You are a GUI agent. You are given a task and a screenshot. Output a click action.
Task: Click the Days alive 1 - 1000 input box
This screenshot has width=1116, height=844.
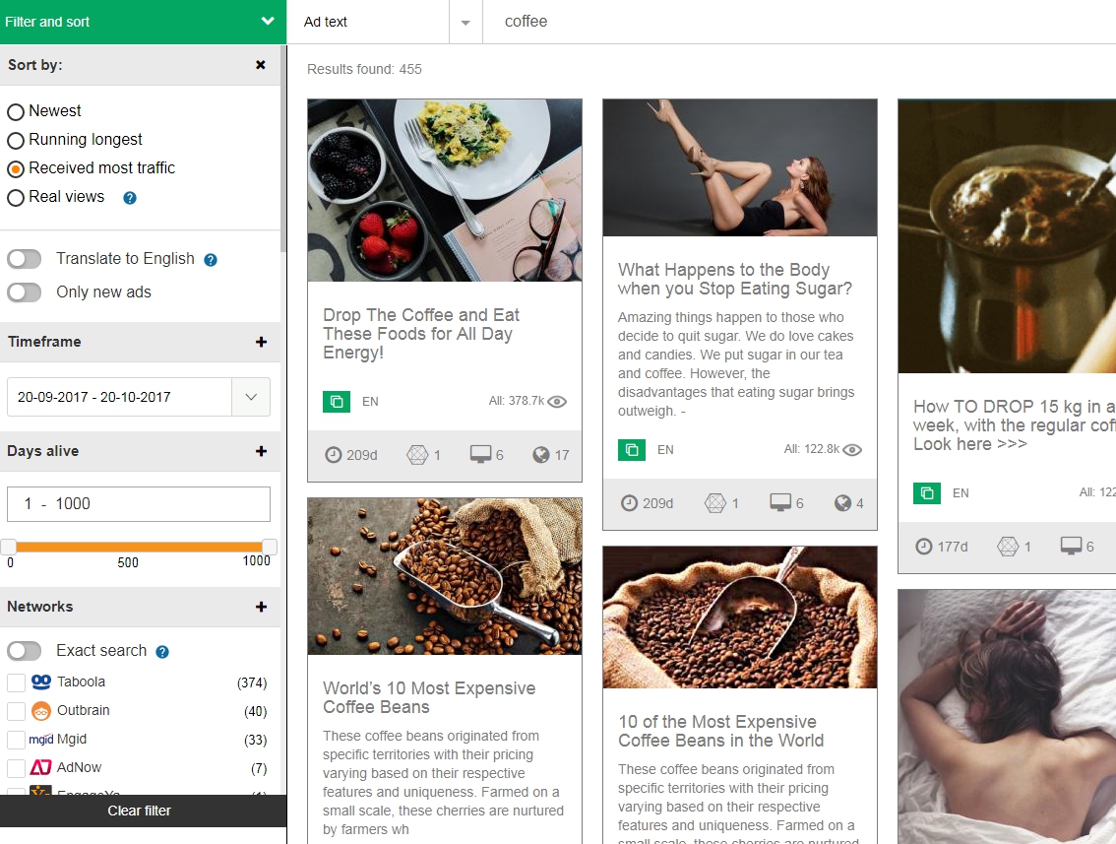click(139, 504)
